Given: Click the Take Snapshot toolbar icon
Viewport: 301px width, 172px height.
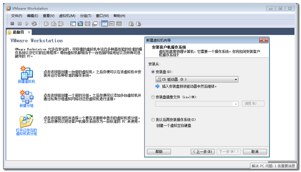Looking at the screenshot, I should 46,24.
